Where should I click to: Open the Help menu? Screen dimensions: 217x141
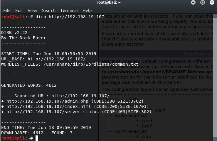(x=87, y=11)
